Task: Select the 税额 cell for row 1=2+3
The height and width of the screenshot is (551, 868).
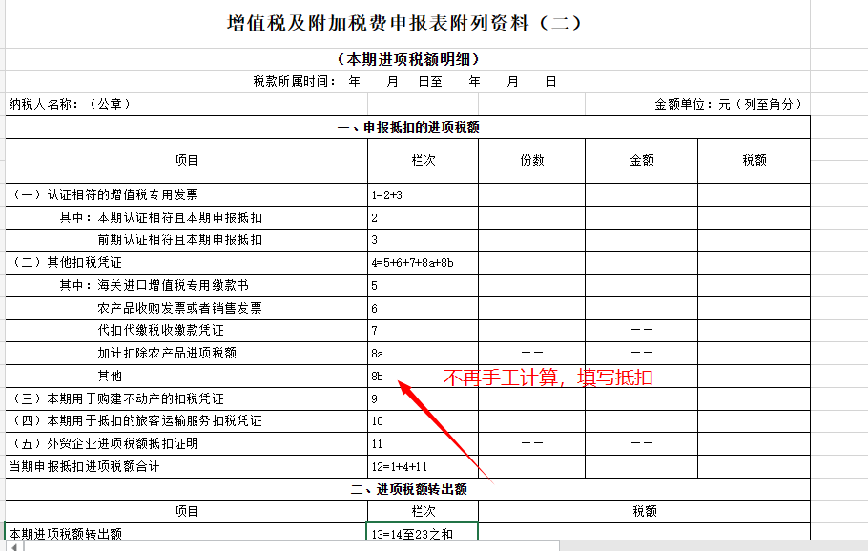Action: click(754, 195)
